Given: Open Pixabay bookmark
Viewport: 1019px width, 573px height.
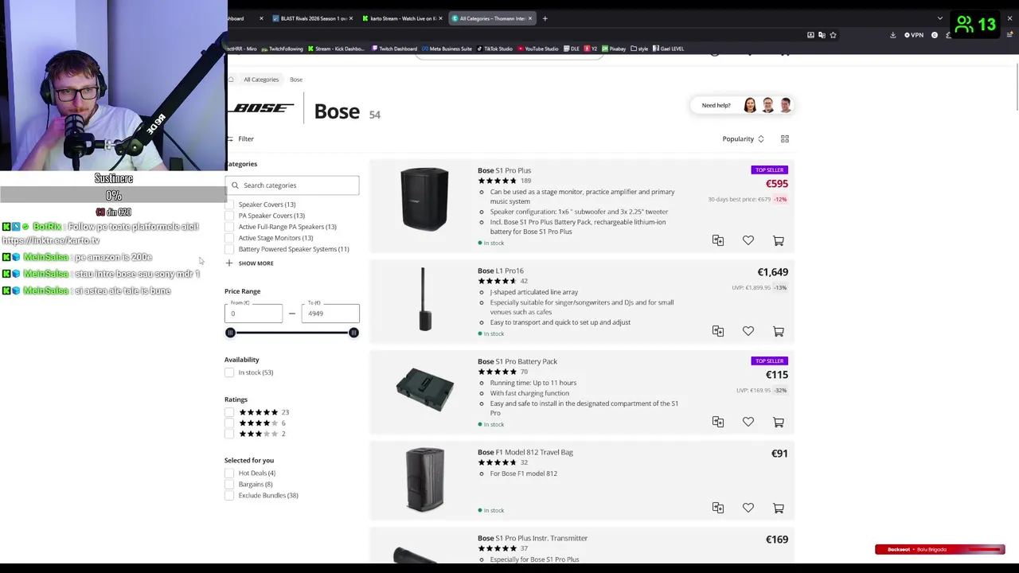Looking at the screenshot, I should (x=614, y=49).
